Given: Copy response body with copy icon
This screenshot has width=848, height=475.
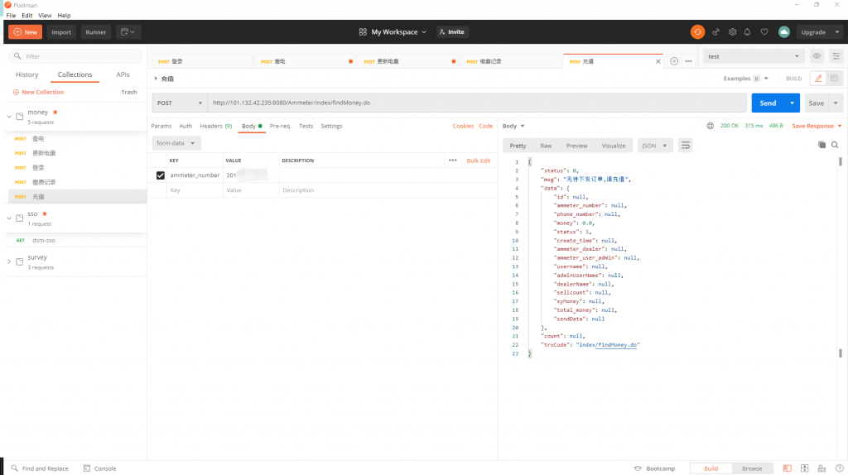Looking at the screenshot, I should point(821,145).
